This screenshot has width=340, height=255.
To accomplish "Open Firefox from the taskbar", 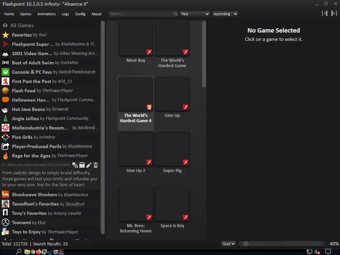I will click(39, 252).
